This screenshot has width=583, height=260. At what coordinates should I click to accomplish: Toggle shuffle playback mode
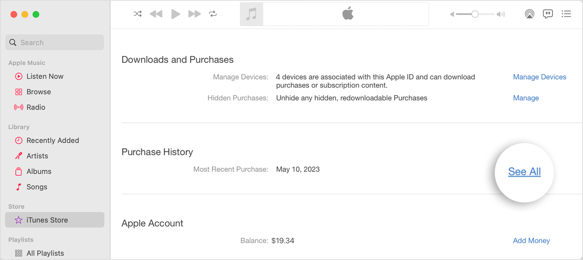138,14
